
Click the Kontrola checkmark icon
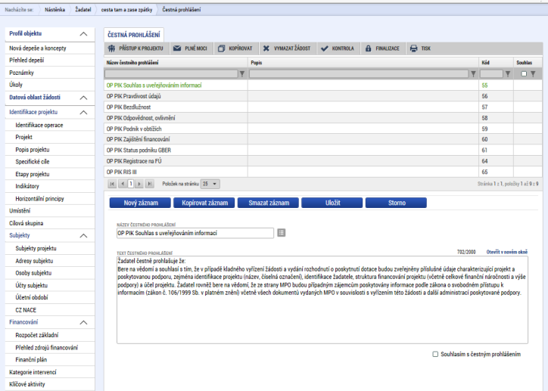[324, 48]
